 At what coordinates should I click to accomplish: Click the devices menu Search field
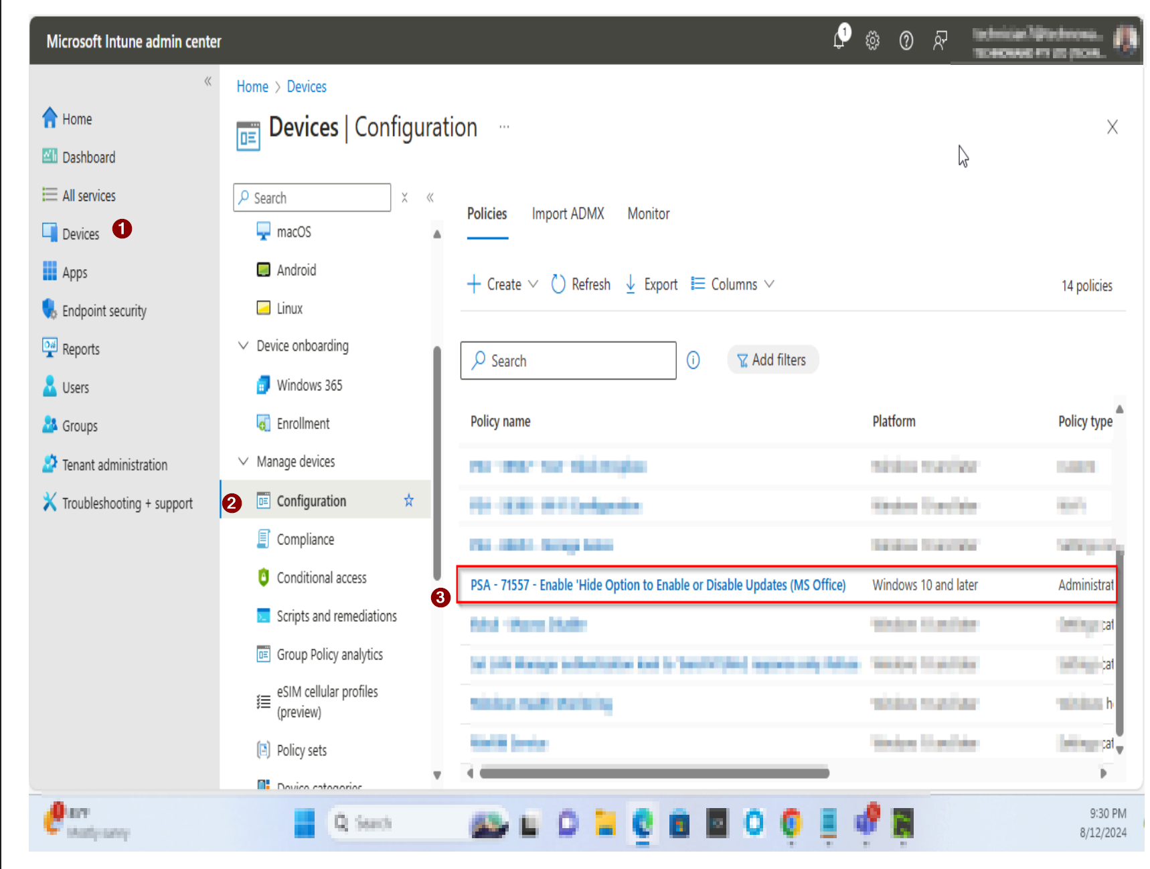312,197
